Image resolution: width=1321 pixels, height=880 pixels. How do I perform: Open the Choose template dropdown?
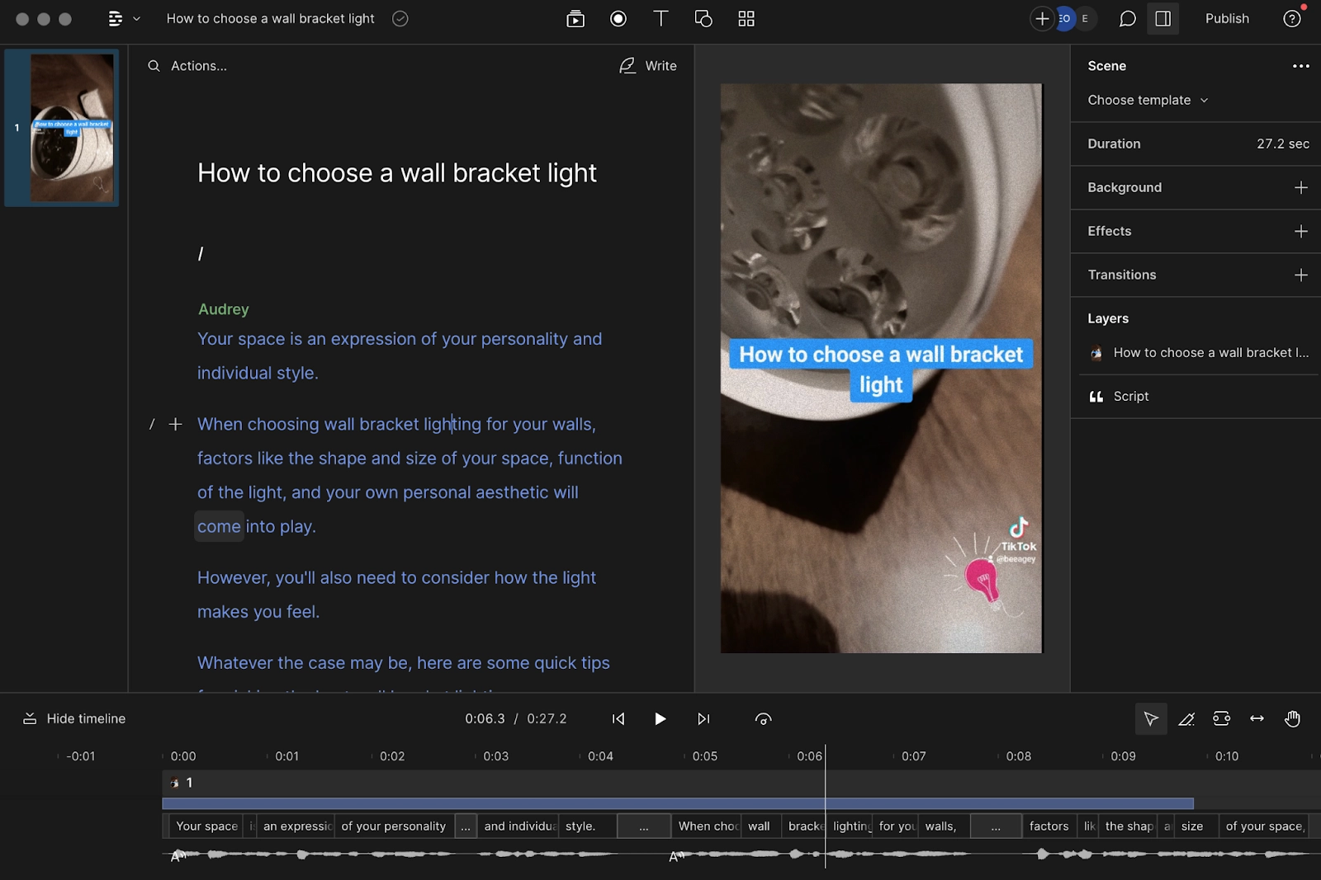tap(1148, 100)
